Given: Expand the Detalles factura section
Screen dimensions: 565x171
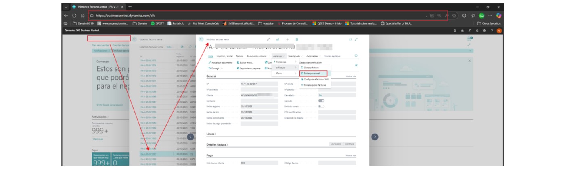Looking at the screenshot, I should (x=217, y=144).
